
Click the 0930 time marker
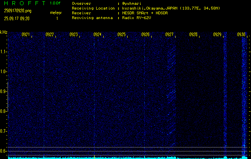(241, 35)
